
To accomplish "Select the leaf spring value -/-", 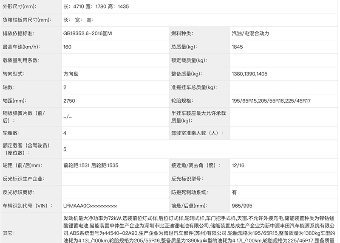I will (68, 117).
